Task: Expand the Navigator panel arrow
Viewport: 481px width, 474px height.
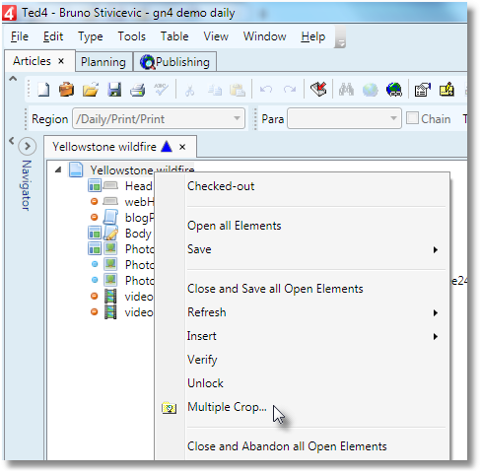Action: 28,146
